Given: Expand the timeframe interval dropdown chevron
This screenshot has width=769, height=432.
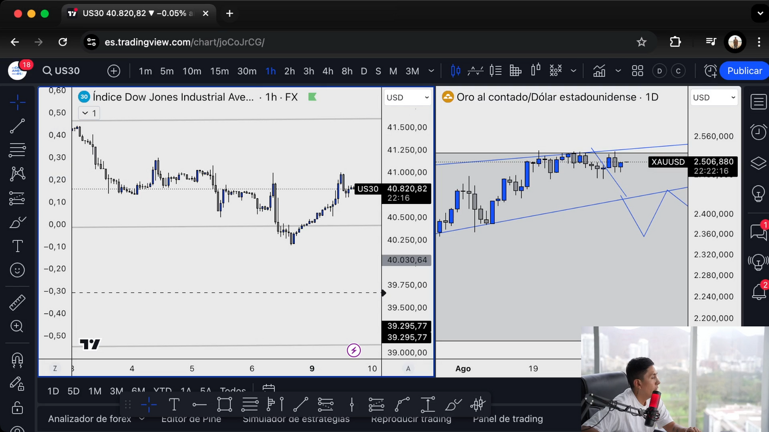Looking at the screenshot, I should (x=431, y=71).
